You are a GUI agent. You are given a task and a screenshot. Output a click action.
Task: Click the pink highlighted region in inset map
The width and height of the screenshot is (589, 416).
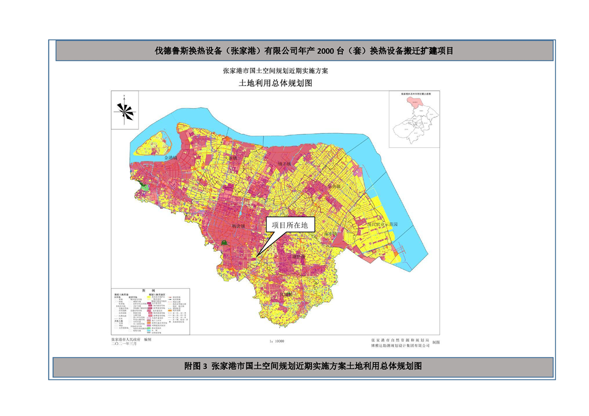click(x=418, y=103)
